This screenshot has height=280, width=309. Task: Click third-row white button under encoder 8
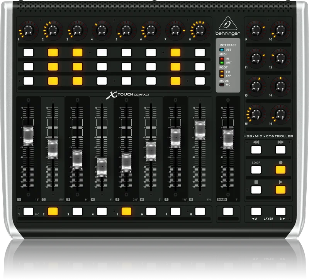[x=200, y=81]
